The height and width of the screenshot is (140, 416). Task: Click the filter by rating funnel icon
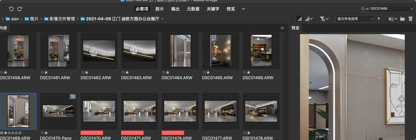322,19
